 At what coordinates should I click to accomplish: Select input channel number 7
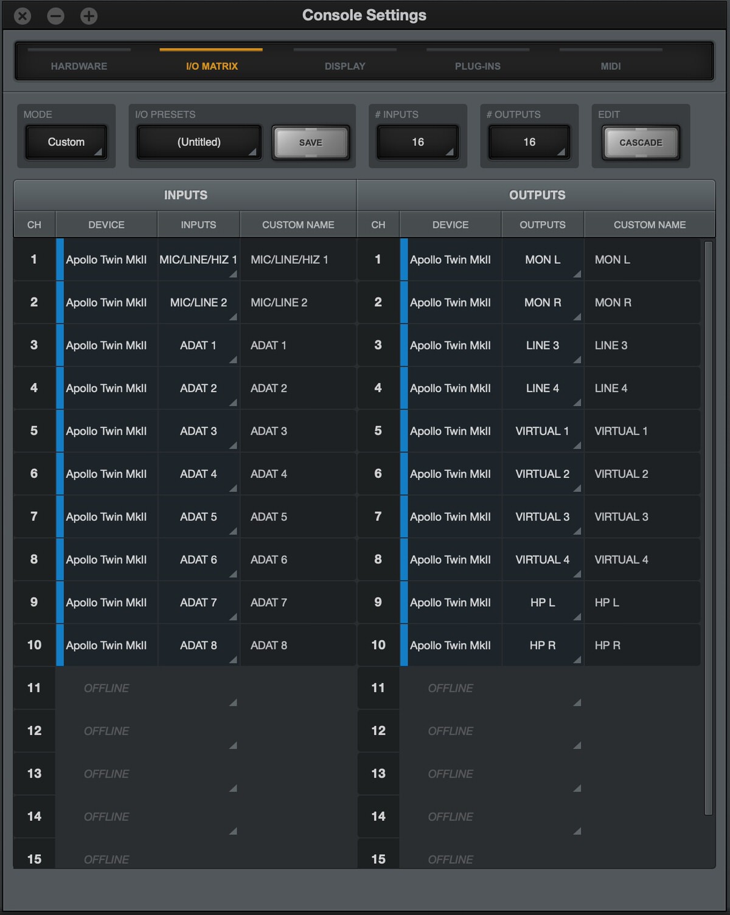click(34, 517)
